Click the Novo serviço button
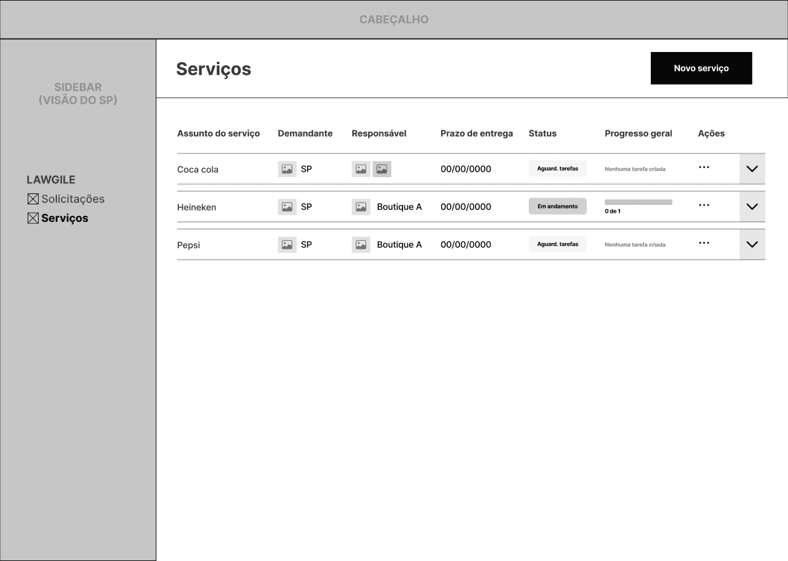This screenshot has height=561, width=788. 702,68
